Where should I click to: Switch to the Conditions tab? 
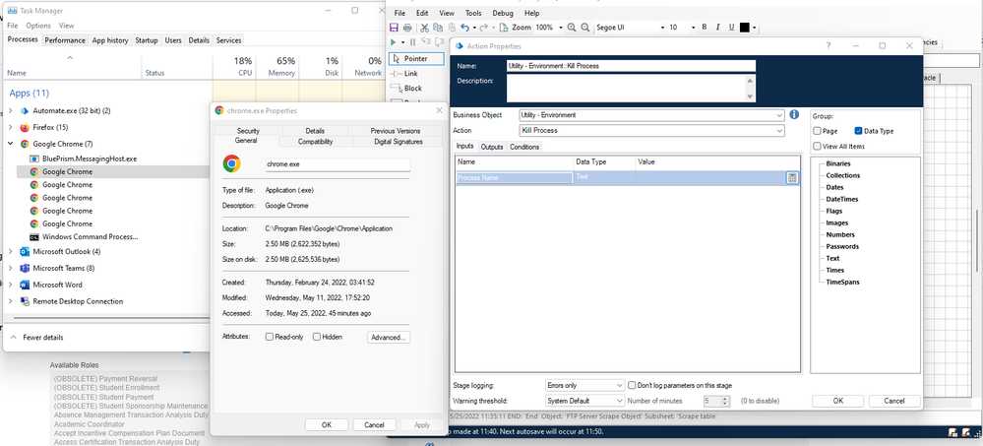click(524, 147)
